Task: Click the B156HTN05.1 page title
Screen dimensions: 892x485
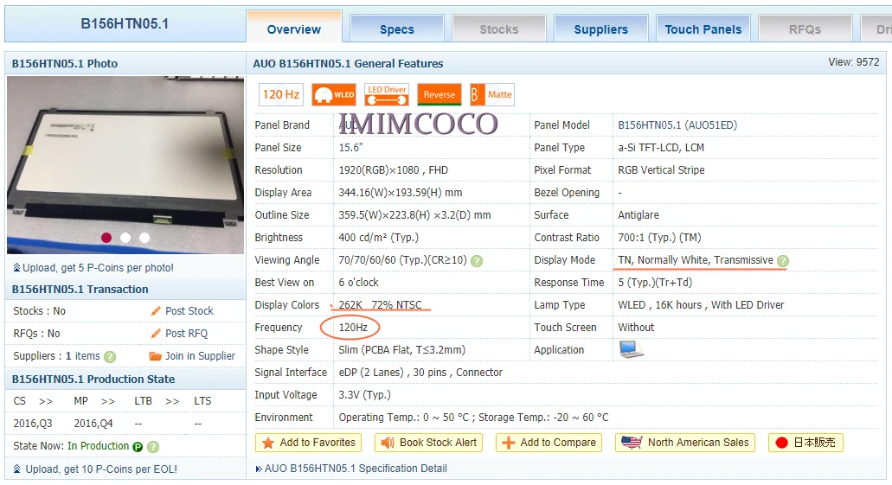Action: (125, 24)
